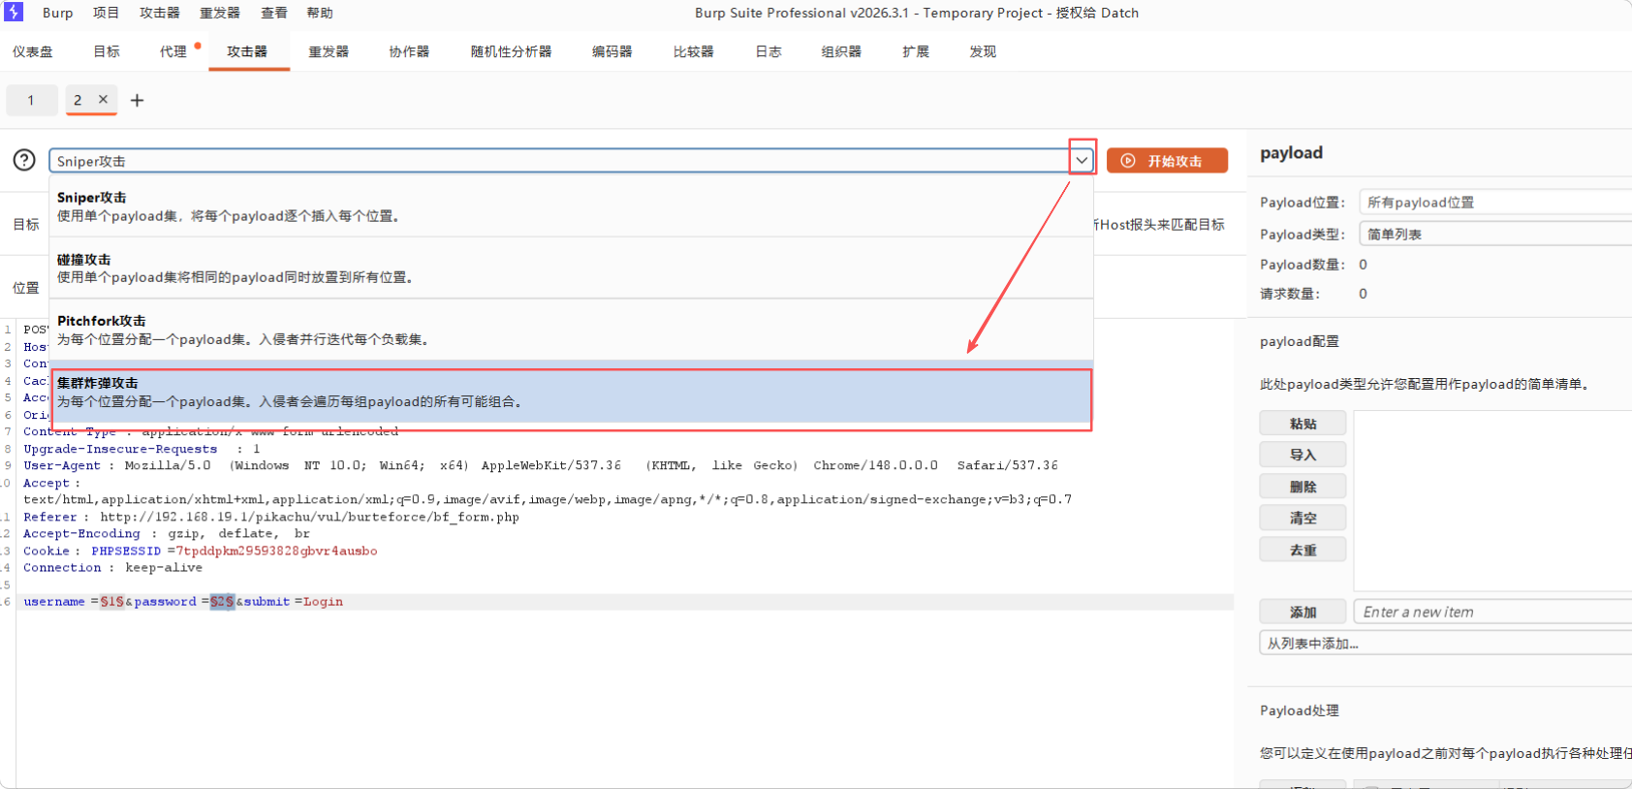Choose the 集群炸弹攻击 option
The image size is (1632, 789).
click(572, 393)
